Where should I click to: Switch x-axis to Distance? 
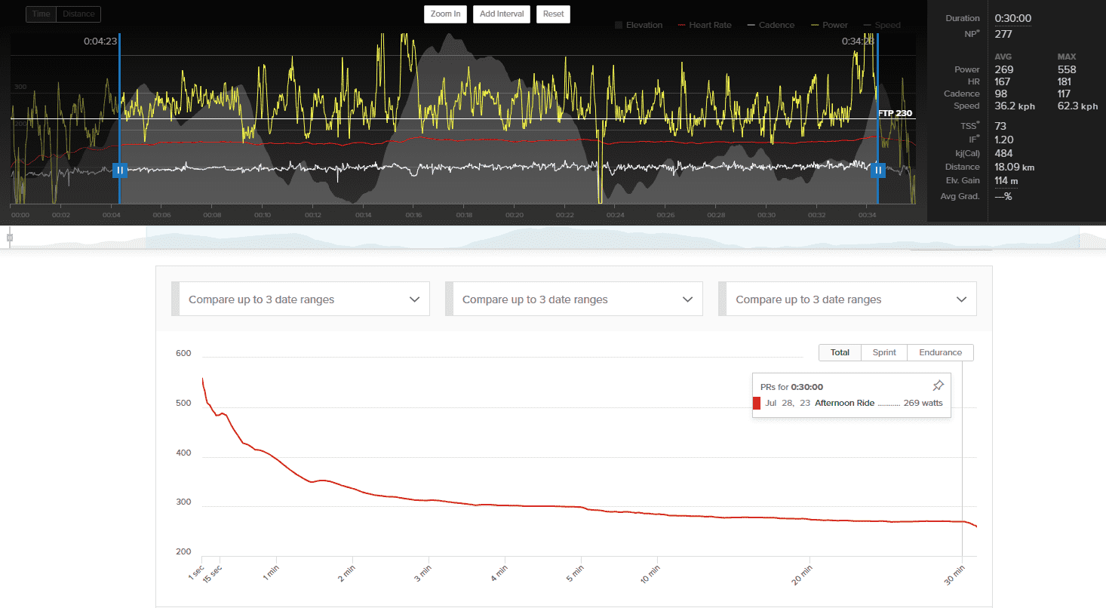(78, 14)
